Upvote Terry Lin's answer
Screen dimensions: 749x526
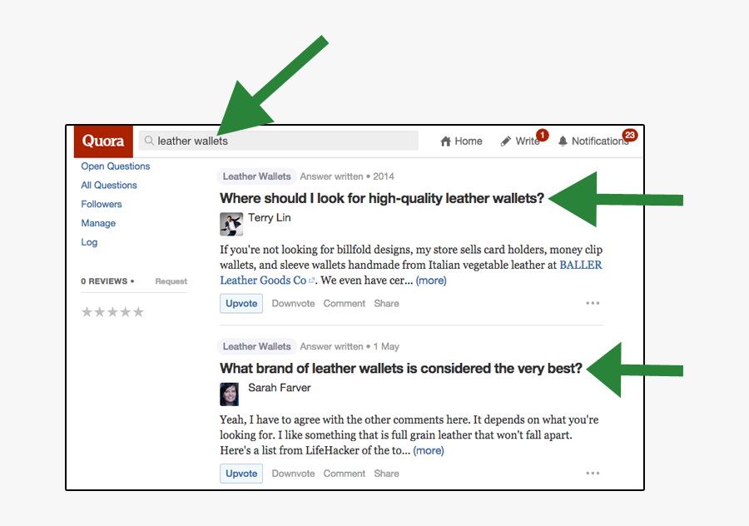pyautogui.click(x=241, y=304)
